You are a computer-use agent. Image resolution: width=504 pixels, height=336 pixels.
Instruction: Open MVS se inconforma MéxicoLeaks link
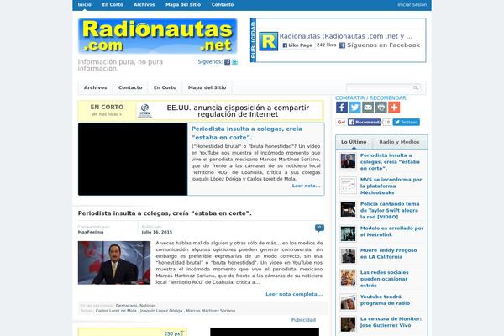tap(391, 186)
